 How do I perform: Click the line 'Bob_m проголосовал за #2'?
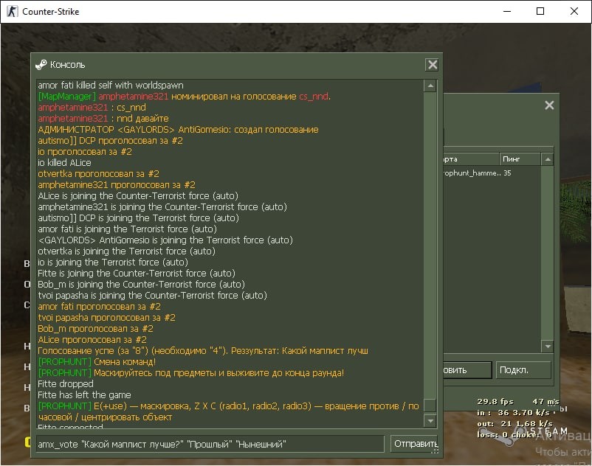95,329
